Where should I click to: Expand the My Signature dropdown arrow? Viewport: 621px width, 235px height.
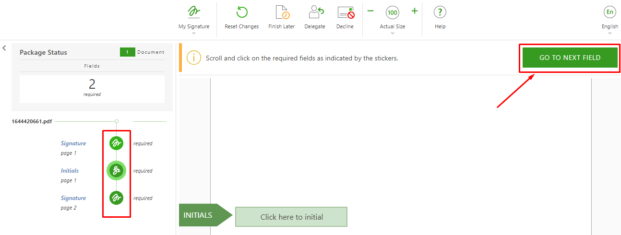click(194, 33)
